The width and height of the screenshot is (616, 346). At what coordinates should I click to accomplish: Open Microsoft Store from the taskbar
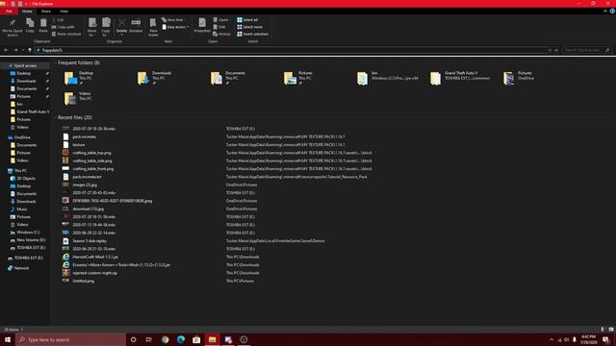point(196,339)
